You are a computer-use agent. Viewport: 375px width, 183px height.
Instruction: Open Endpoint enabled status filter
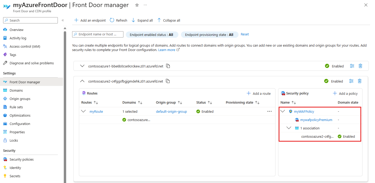coord(152,35)
